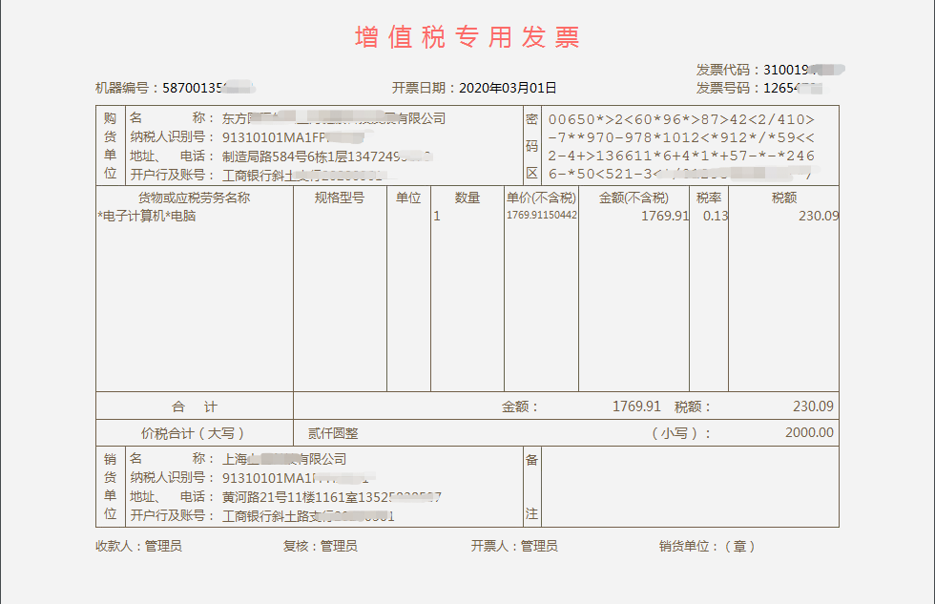935x604 pixels.
Task: Click the tax rate value 0.13
Action: pos(715,216)
